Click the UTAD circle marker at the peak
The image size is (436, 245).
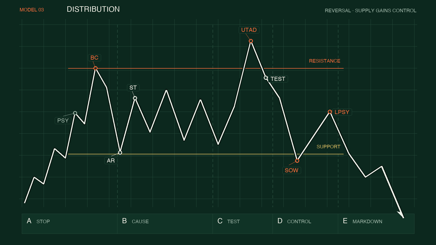[251, 41]
